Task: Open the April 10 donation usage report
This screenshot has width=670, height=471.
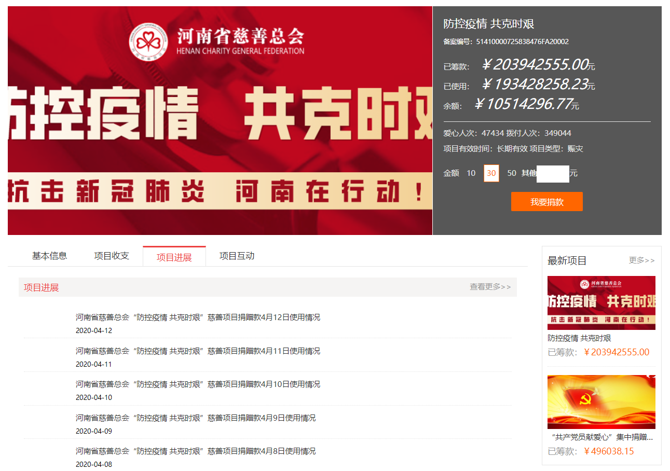Action: 198,384
